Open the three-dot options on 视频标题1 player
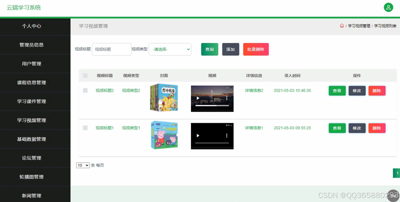Viewport: 400px width, 202px height. (x=226, y=136)
